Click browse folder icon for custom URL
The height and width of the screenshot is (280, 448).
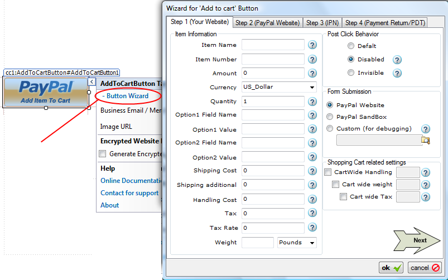coord(426,141)
